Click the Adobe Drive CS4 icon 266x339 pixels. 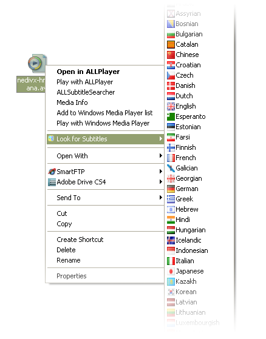point(52,182)
